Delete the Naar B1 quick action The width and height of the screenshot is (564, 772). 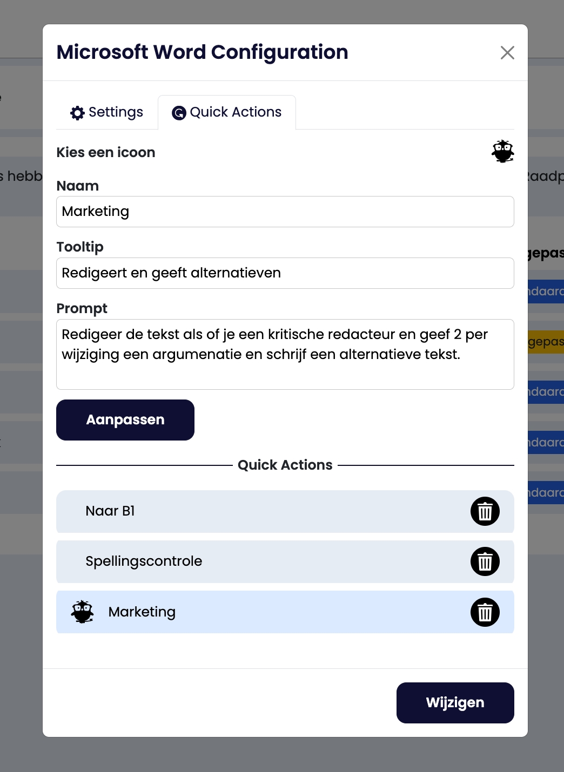tap(485, 511)
